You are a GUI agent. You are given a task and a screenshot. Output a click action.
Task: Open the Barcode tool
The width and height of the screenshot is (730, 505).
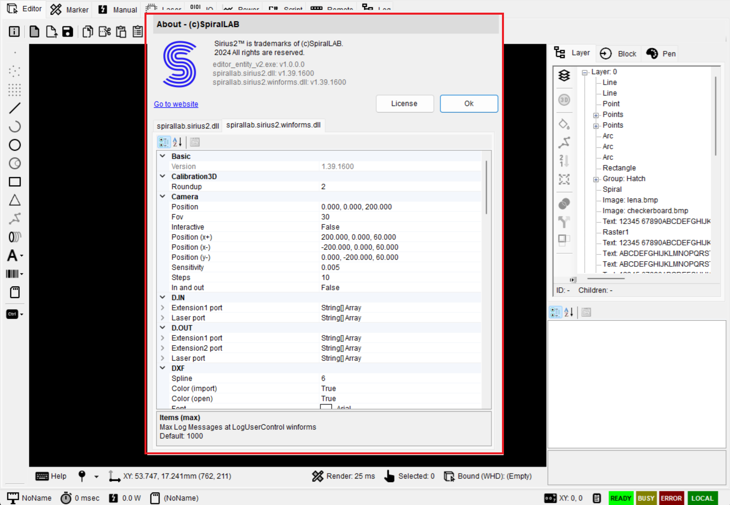click(x=15, y=273)
